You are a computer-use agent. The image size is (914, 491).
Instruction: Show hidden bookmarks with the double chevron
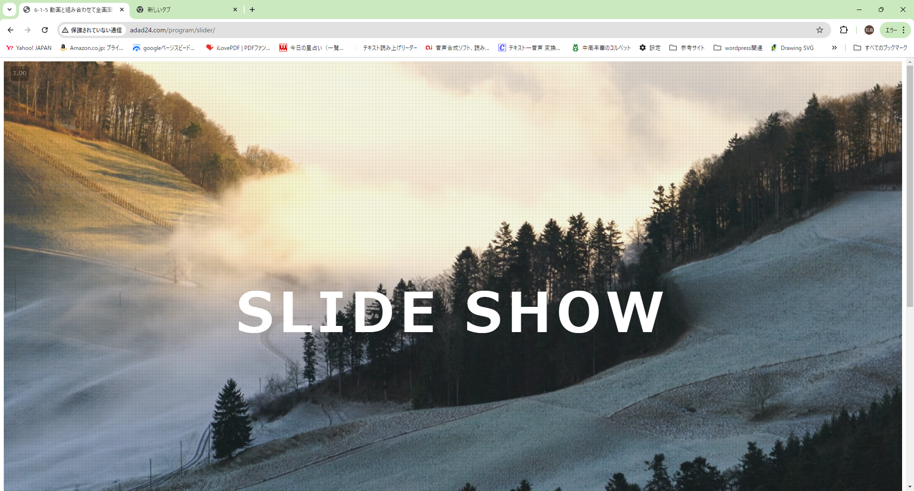[835, 48]
